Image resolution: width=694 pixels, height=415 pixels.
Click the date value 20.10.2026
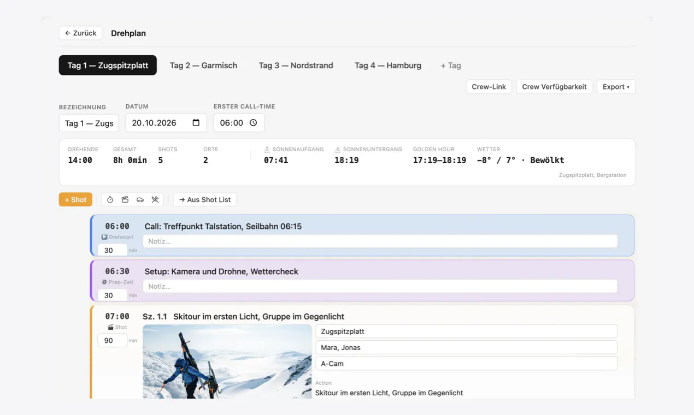[154, 123]
